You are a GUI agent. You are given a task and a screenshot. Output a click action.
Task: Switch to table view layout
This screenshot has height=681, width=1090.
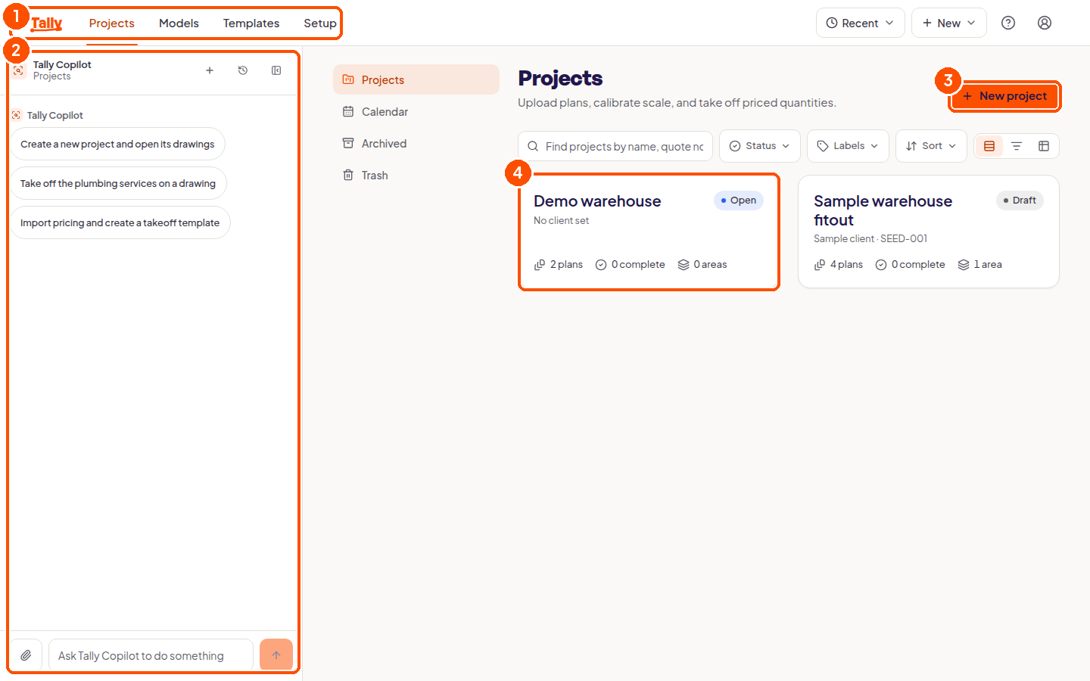1044,146
